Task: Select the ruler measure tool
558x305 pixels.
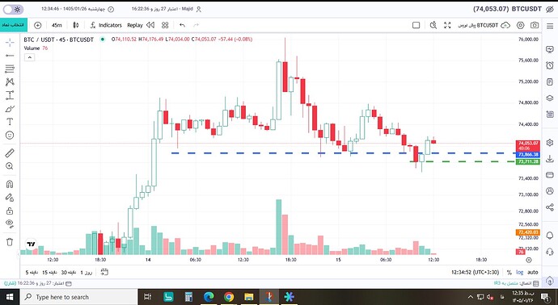Action: (10, 153)
